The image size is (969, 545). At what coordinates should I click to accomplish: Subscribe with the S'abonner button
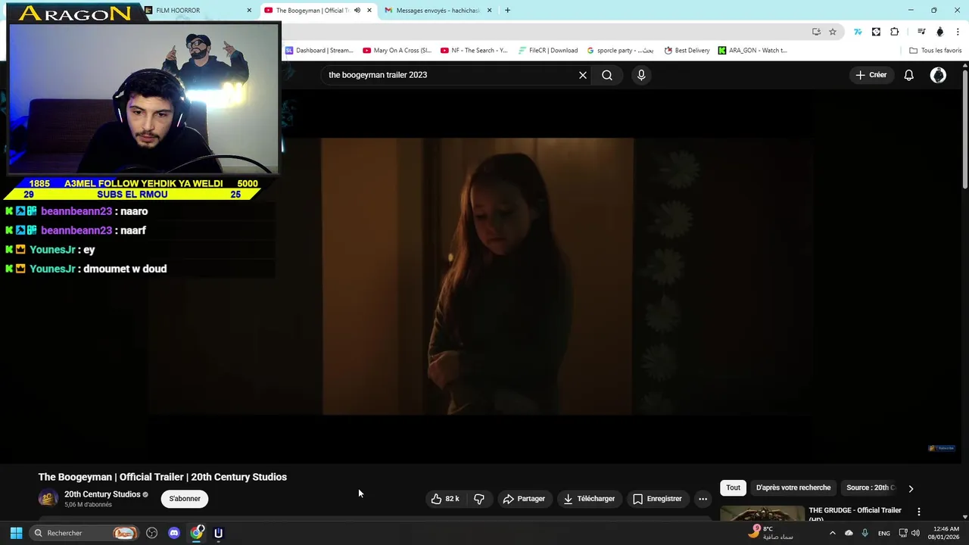(185, 499)
